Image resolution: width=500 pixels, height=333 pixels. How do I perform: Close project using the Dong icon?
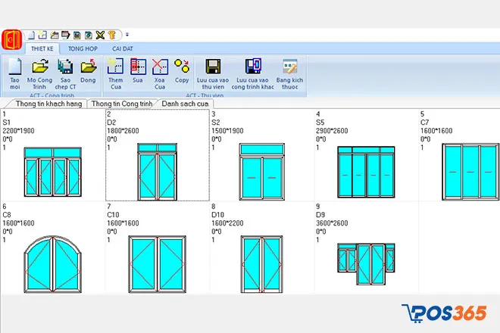[x=89, y=67]
